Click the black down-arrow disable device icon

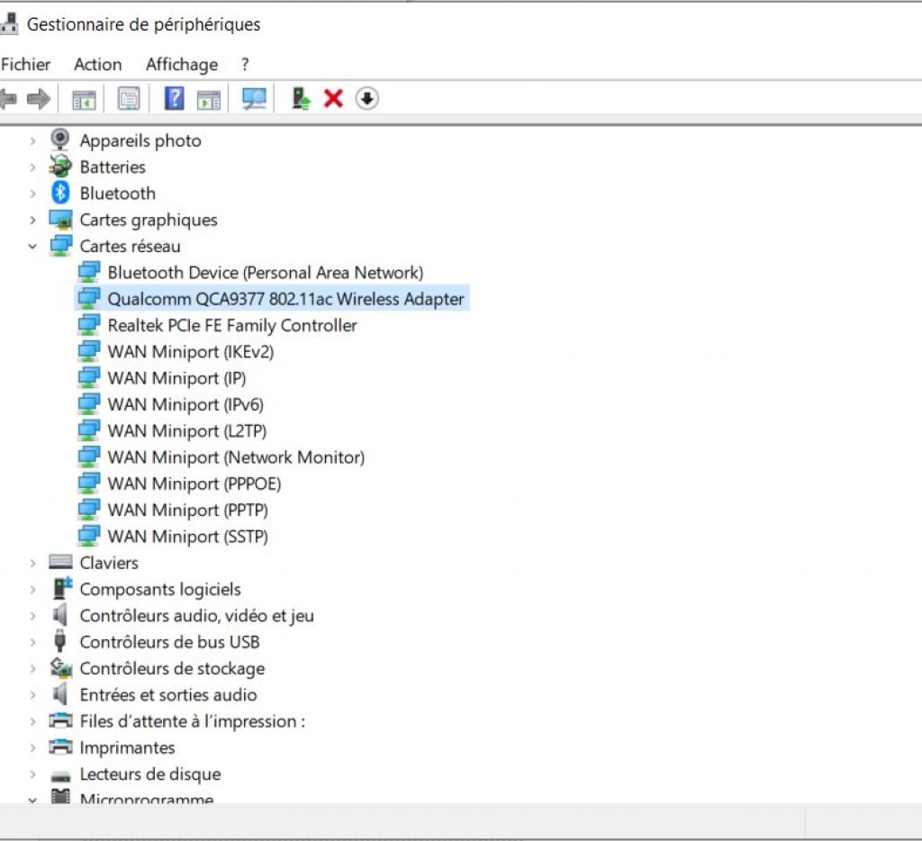point(366,99)
